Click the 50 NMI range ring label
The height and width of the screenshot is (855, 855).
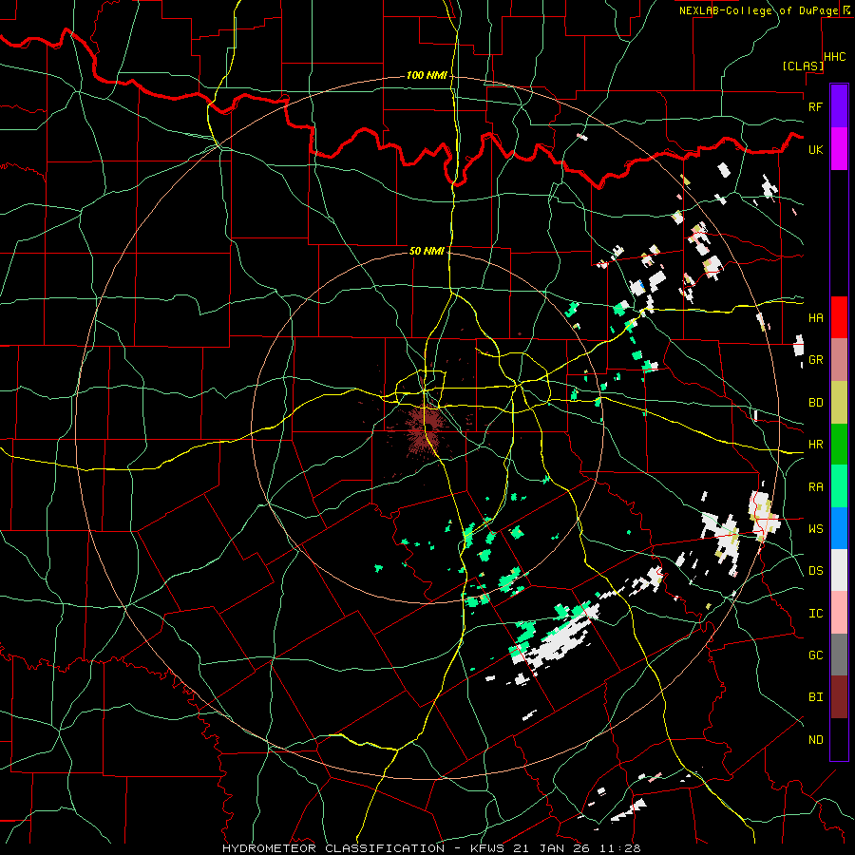tap(427, 251)
